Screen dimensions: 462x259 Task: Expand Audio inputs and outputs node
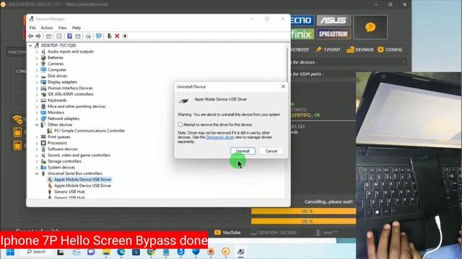click(37, 51)
